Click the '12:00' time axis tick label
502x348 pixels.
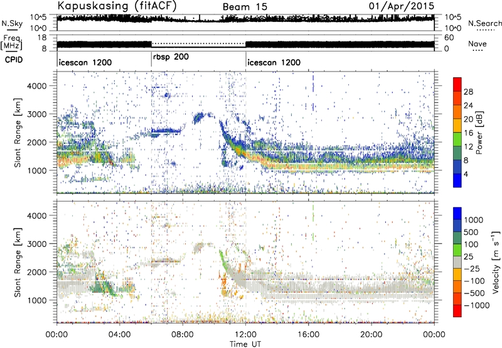(x=245, y=335)
